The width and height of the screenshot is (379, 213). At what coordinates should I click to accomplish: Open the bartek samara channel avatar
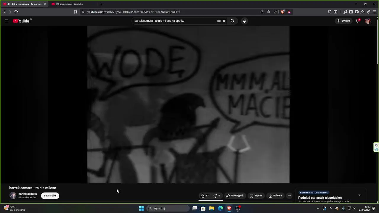(13, 196)
